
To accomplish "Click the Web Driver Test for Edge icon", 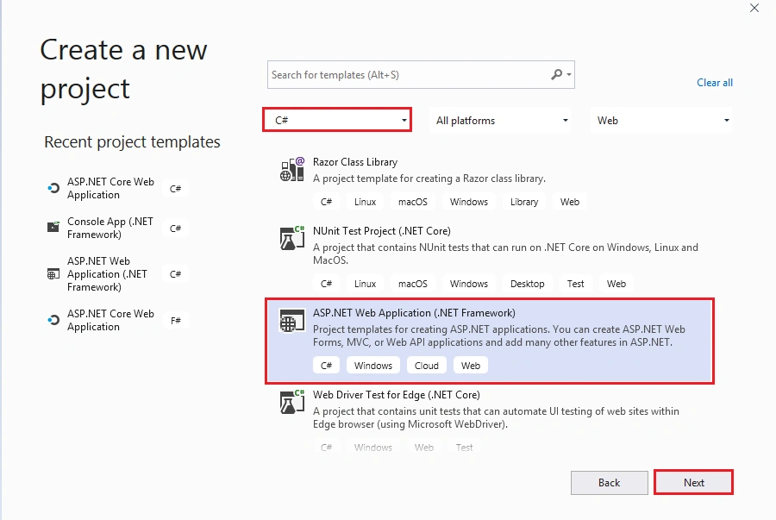I will click(x=292, y=402).
